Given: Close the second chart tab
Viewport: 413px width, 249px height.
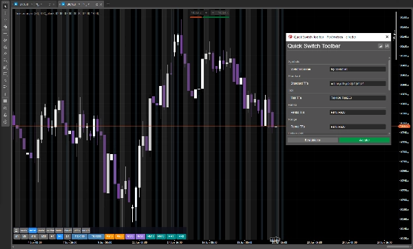Looking at the screenshot, I should (x=101, y=4).
